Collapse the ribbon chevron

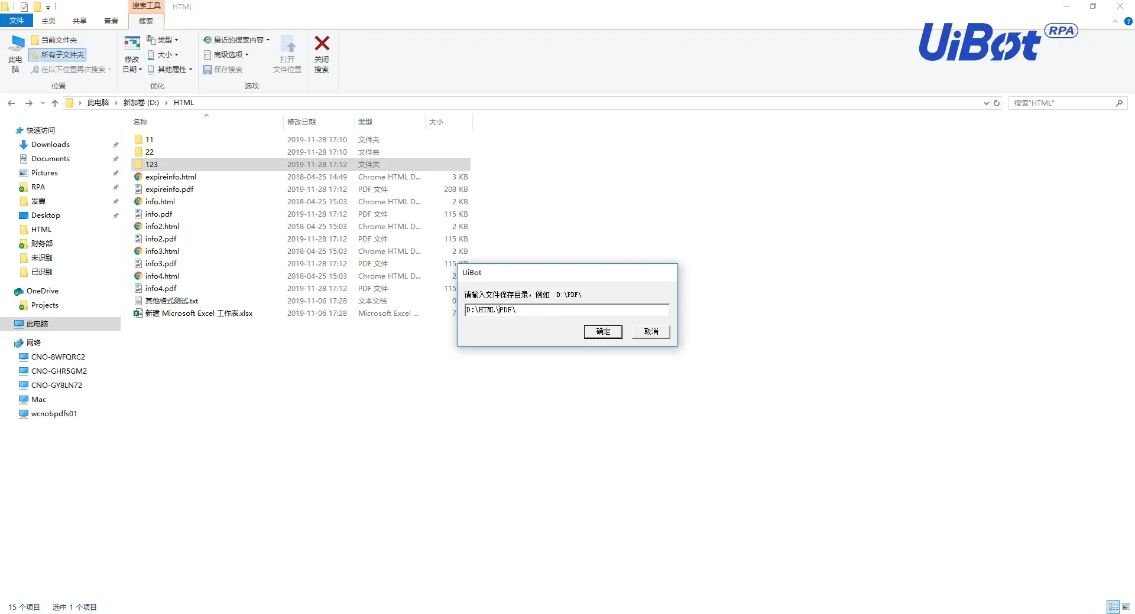point(1115,21)
